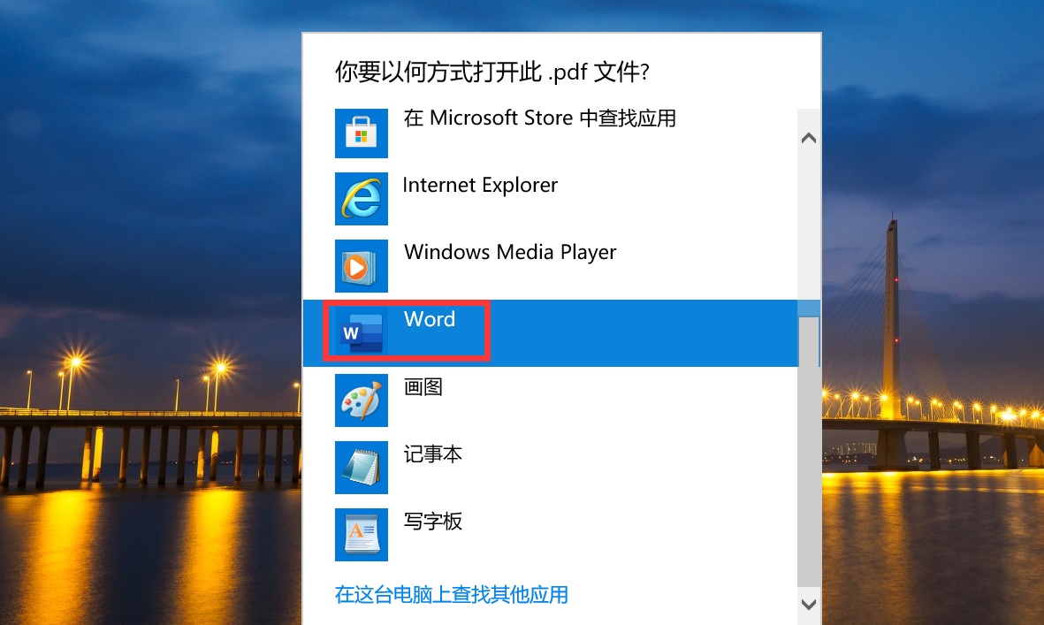This screenshot has height=625, width=1044.
Task: Select "记事本" label in the app list
Action: [433, 454]
